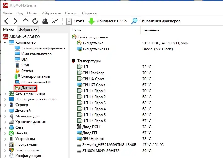Select the ST1000LM049-2GH172 drive row
This screenshot has width=223, height=158.
click(x=101, y=150)
